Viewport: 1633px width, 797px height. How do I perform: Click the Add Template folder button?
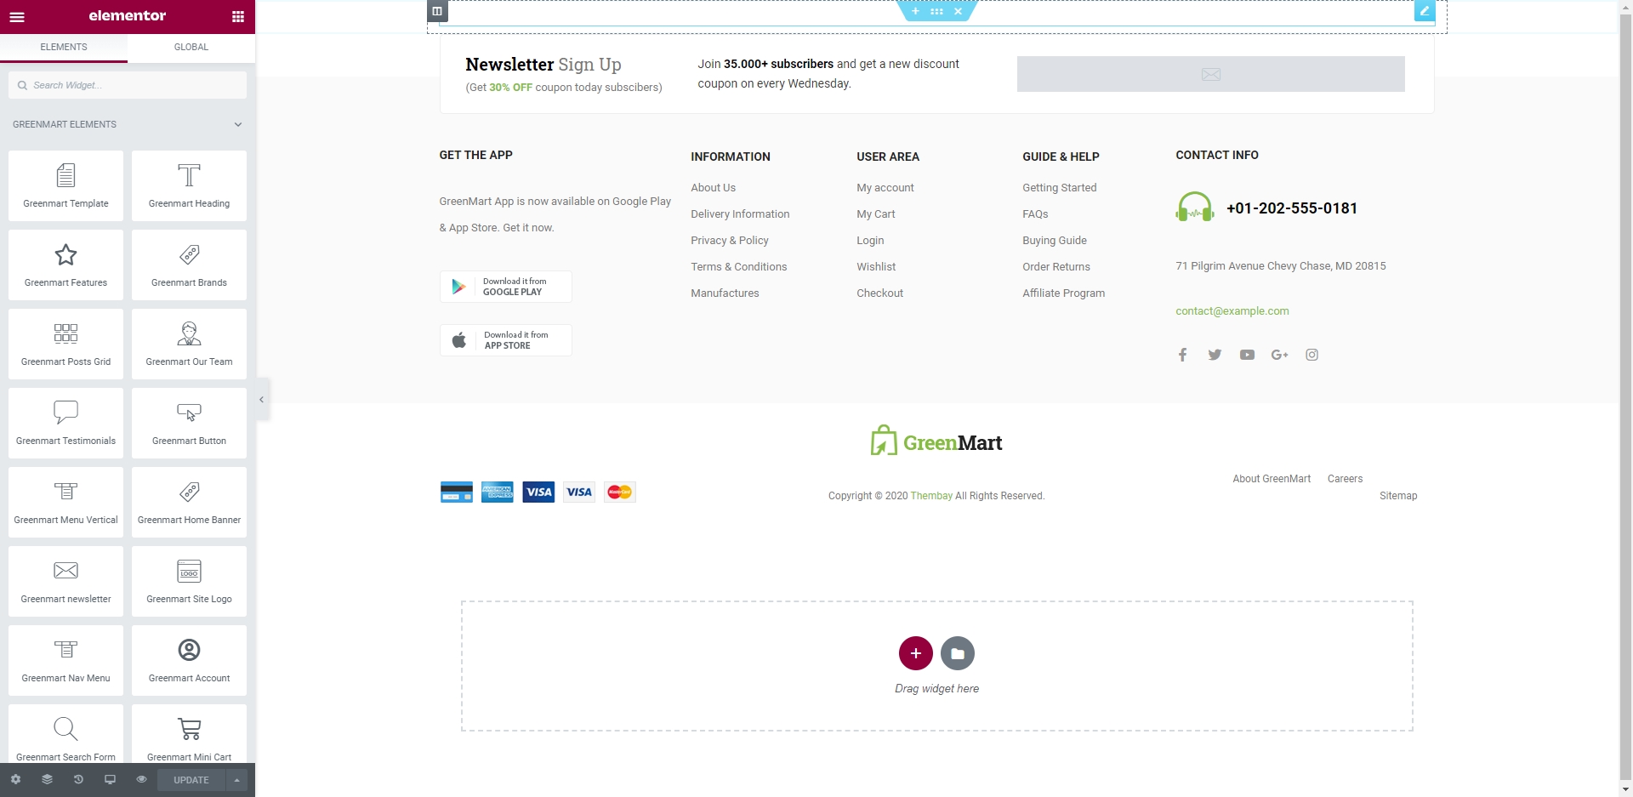958,653
